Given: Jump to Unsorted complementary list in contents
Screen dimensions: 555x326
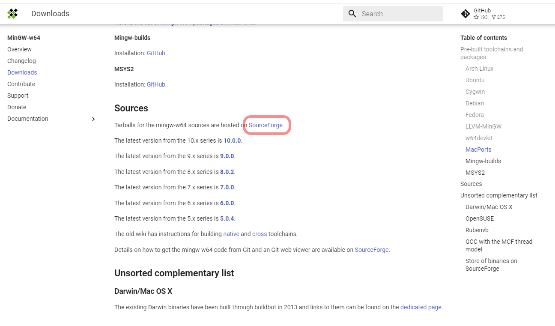Looking at the screenshot, I should 499,195.
